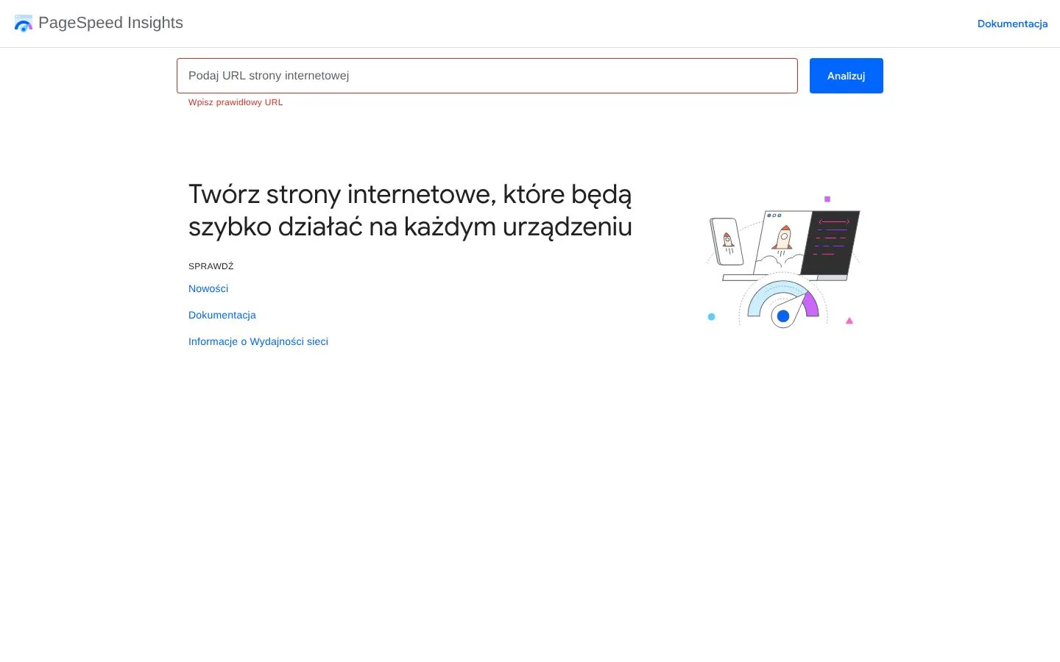Open the PageSpeed Insights title link
This screenshot has width=1060, height=662.
(x=110, y=23)
